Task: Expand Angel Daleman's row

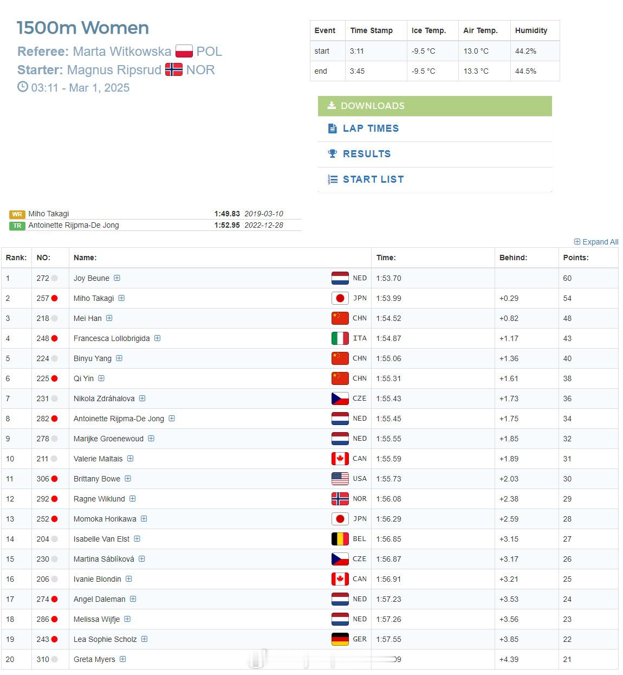Action: point(133,599)
